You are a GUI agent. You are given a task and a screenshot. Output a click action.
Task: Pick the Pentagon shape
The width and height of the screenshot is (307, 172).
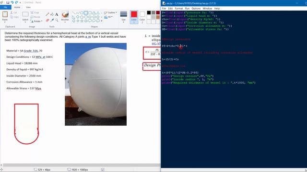82,17
